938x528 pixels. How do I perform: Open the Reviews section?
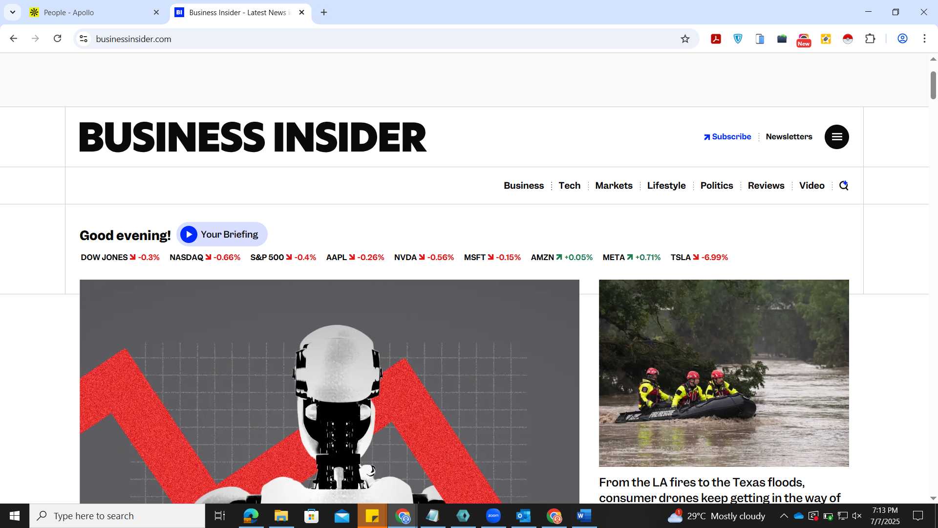(x=766, y=186)
